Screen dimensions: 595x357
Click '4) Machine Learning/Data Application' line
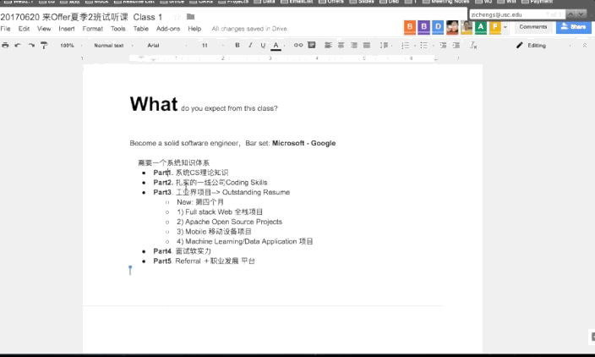click(x=245, y=242)
